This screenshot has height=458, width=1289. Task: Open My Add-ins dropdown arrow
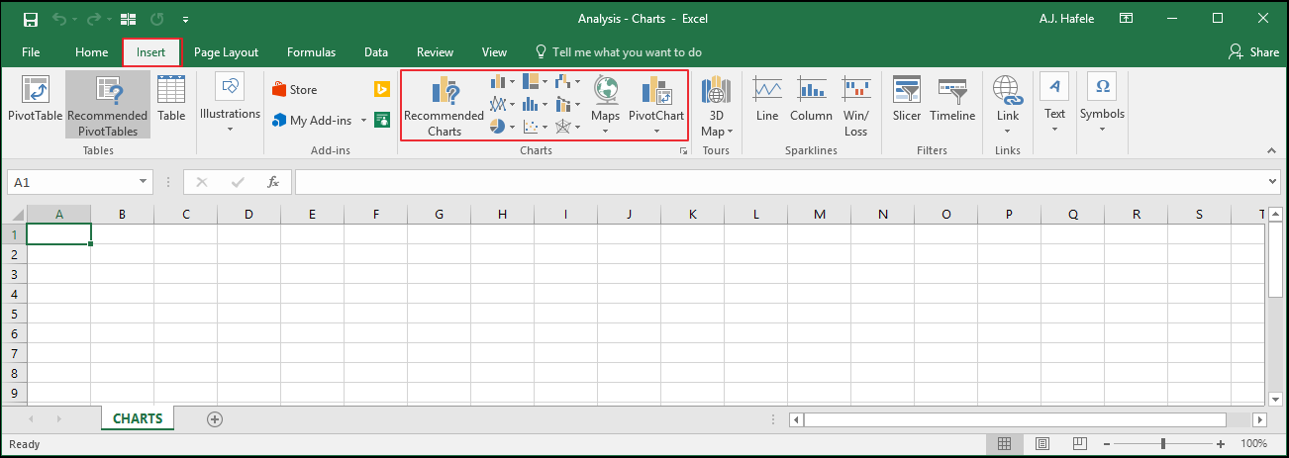coord(363,121)
